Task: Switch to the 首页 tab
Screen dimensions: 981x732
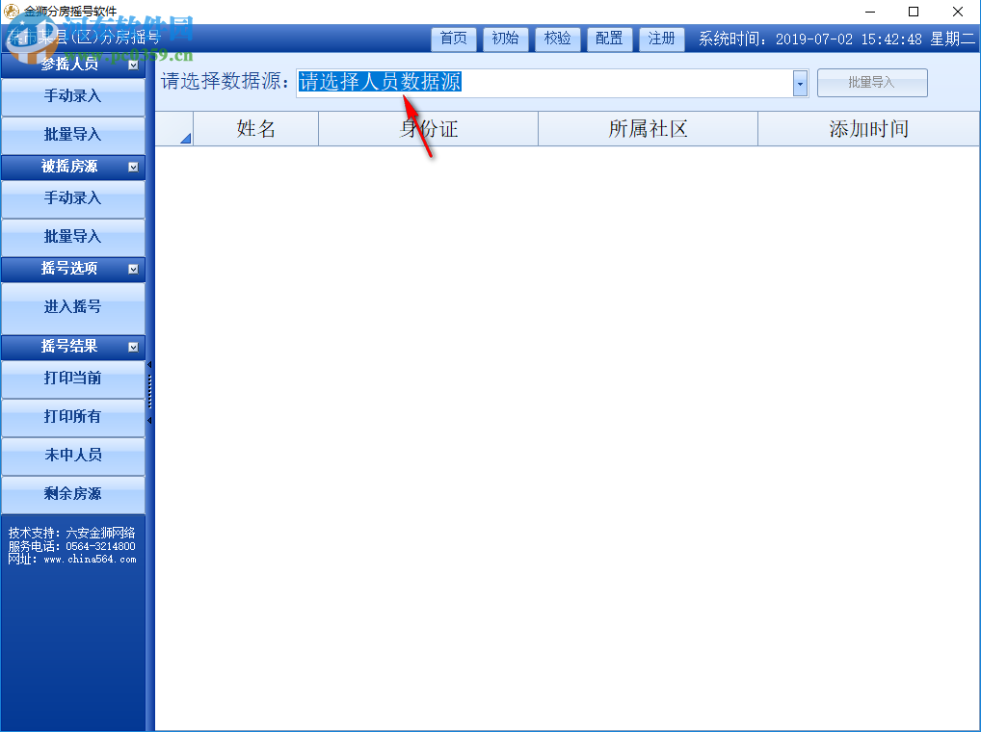Action: point(453,39)
